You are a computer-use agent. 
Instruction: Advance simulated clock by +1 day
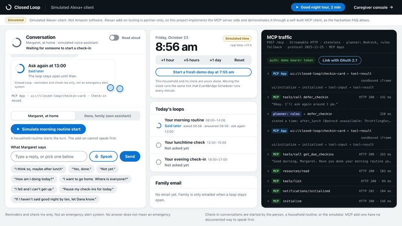[x=215, y=60]
